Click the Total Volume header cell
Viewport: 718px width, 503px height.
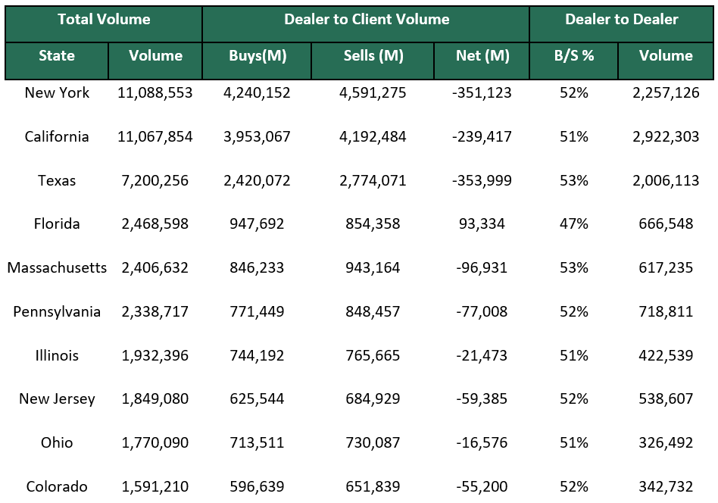pyautogui.click(x=104, y=20)
